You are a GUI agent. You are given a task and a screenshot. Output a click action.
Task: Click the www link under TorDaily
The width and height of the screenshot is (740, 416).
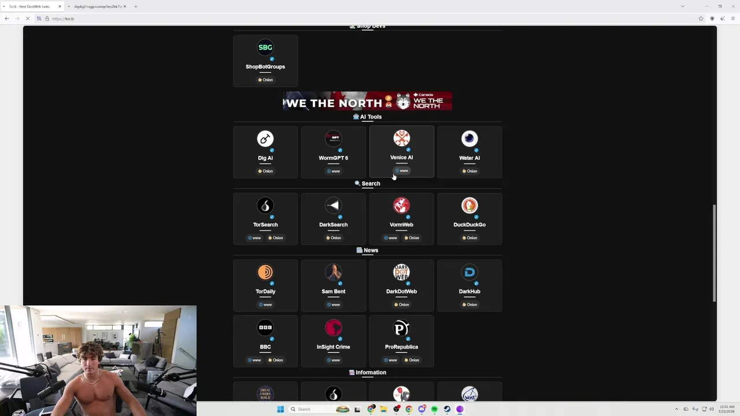tap(265, 304)
